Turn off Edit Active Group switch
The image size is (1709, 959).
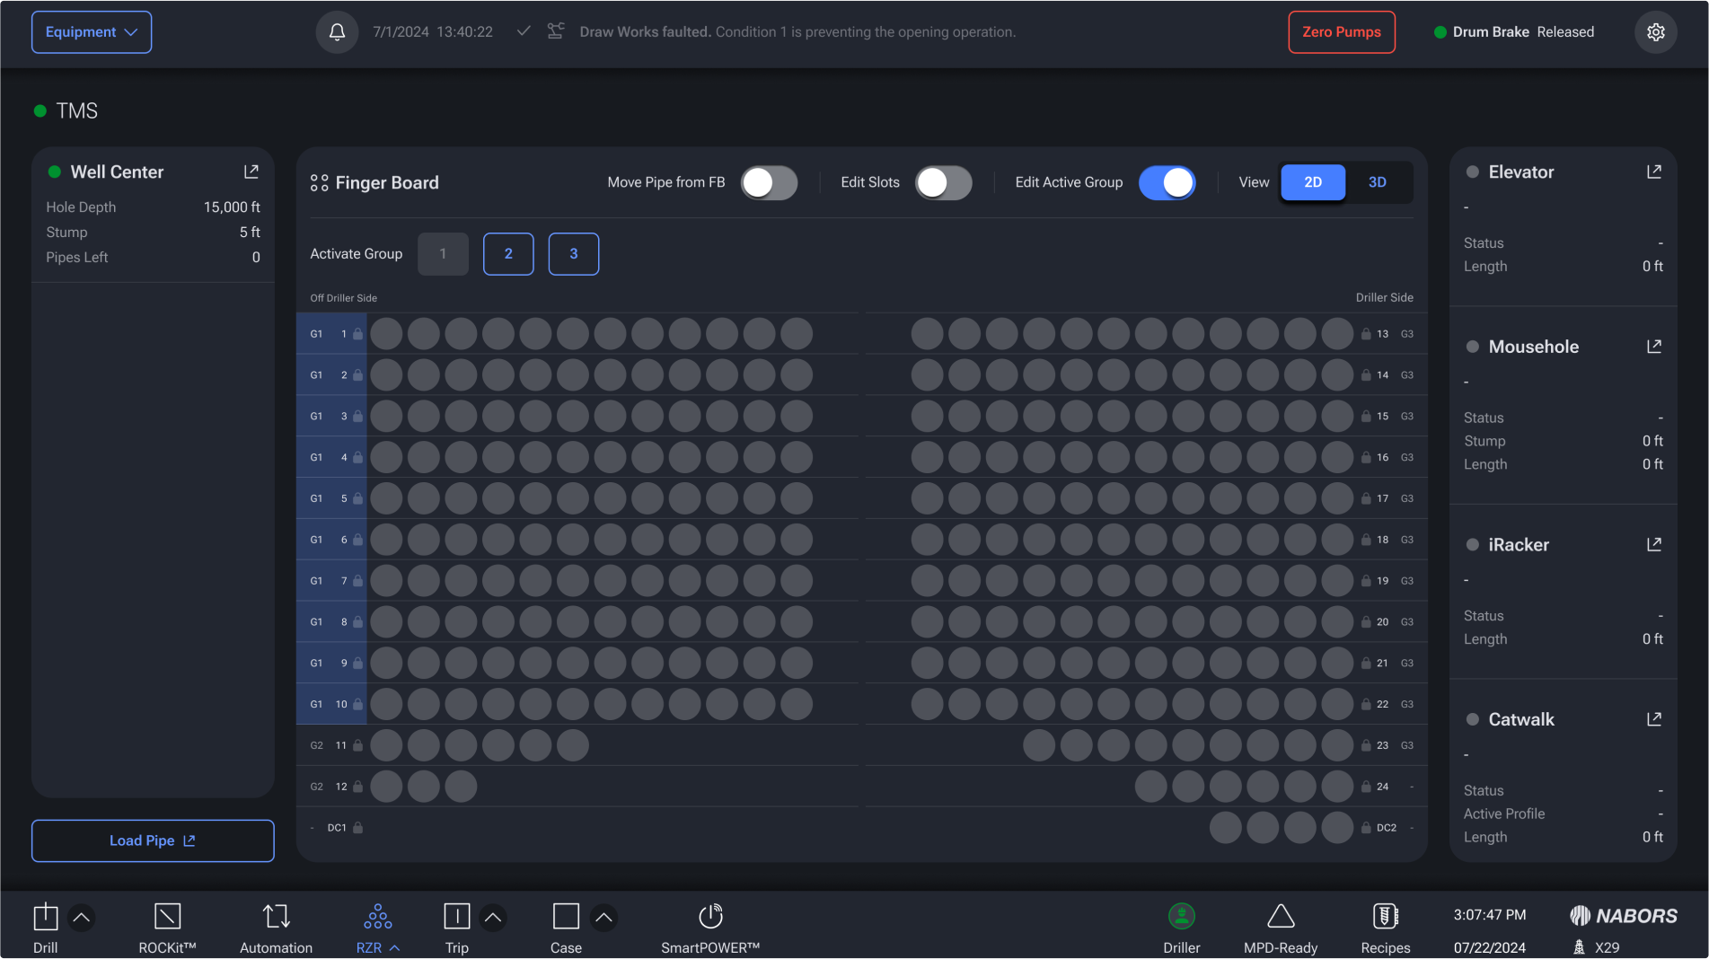click(x=1167, y=182)
